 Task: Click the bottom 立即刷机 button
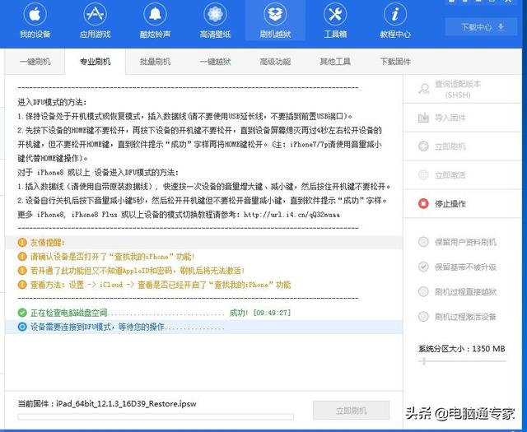click(x=352, y=411)
